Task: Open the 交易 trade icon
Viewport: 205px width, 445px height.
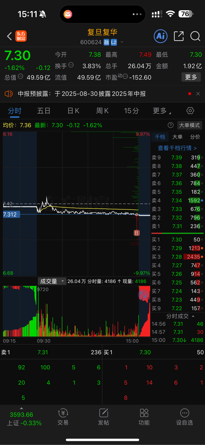Action: point(63,417)
